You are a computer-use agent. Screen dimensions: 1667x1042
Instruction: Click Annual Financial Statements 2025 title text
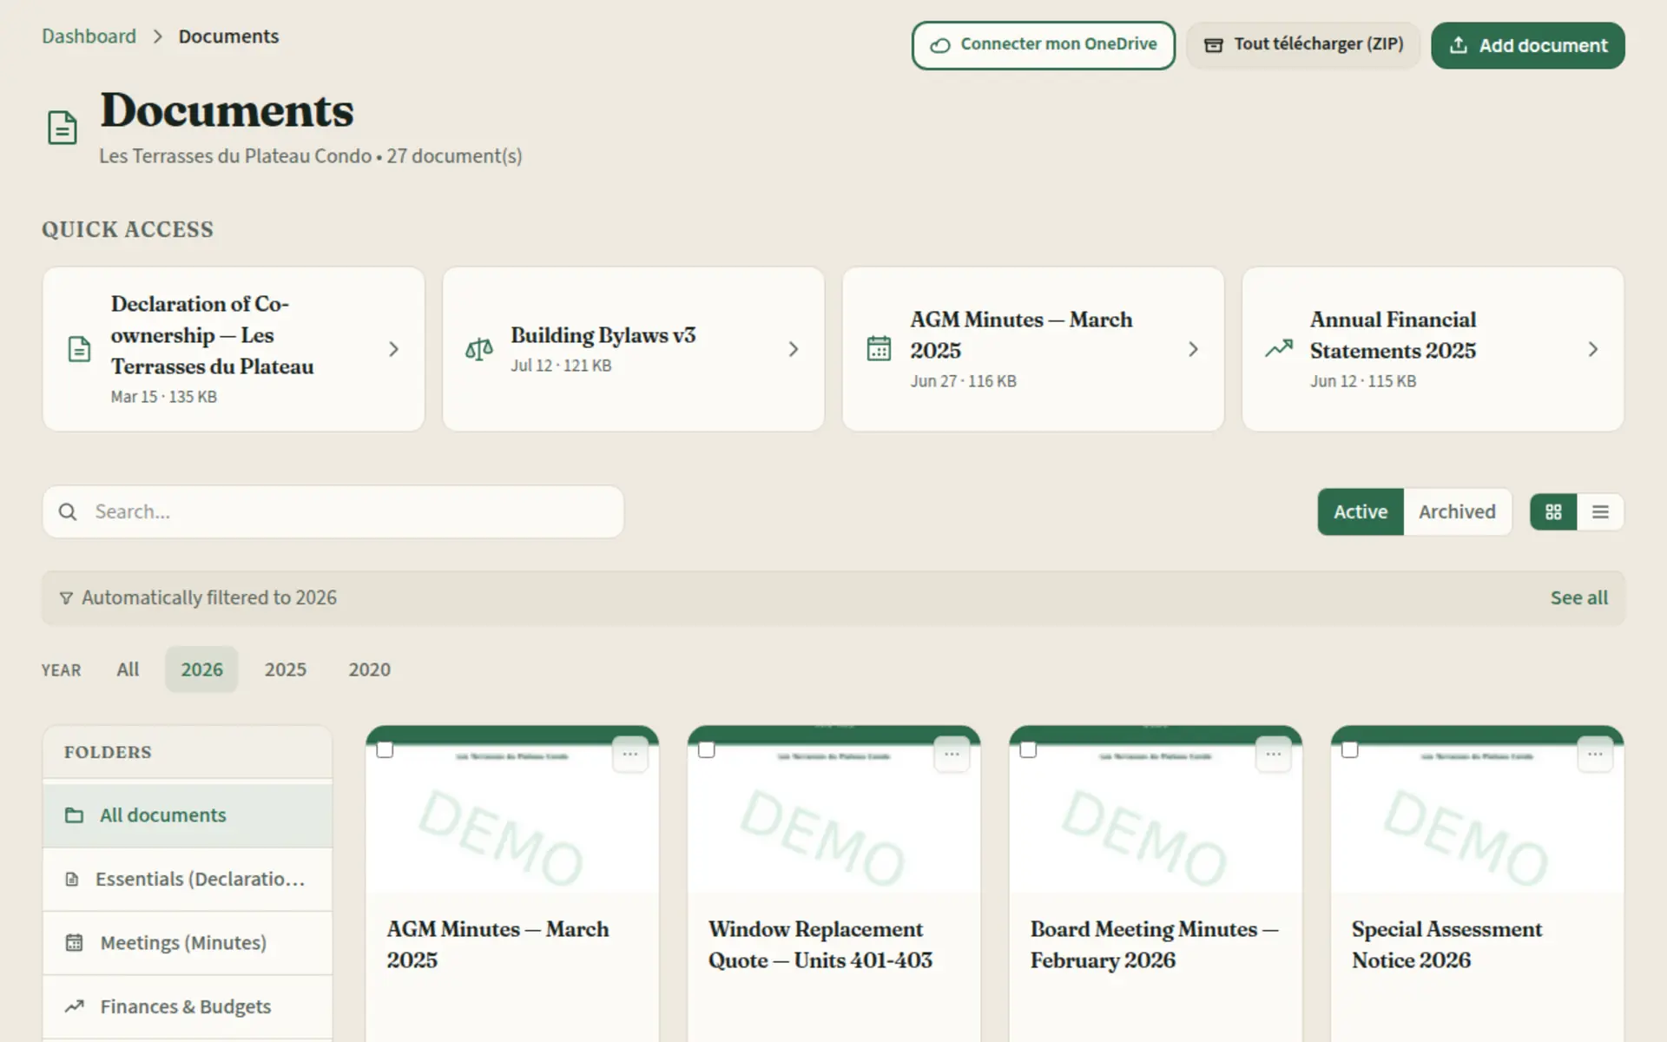pos(1393,335)
